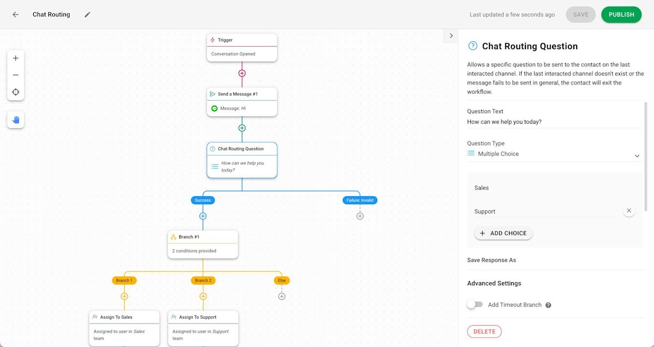Add step under Branch 1
654x347 pixels.
124,296
